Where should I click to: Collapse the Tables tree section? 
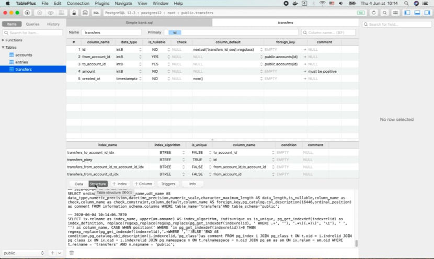click(3, 48)
